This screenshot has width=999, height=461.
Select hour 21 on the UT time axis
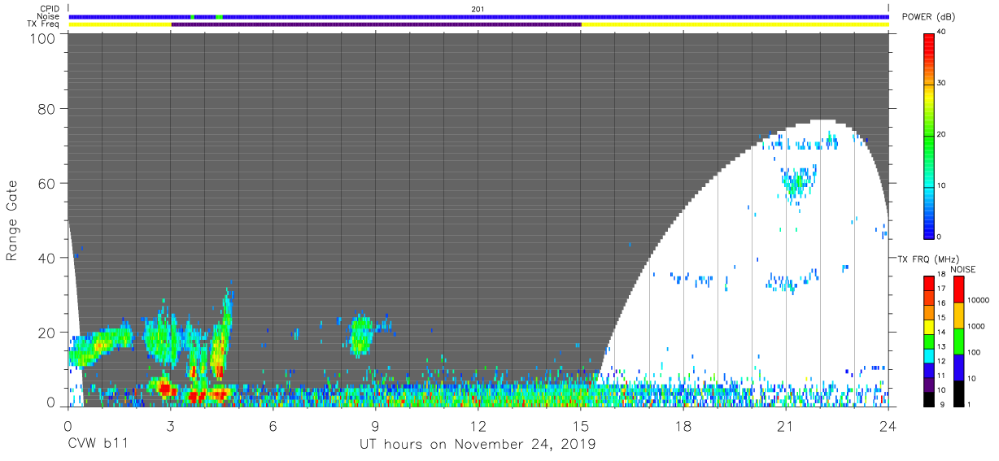click(x=785, y=426)
